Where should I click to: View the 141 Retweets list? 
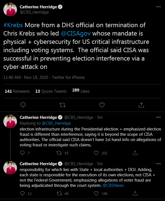pos(17,91)
